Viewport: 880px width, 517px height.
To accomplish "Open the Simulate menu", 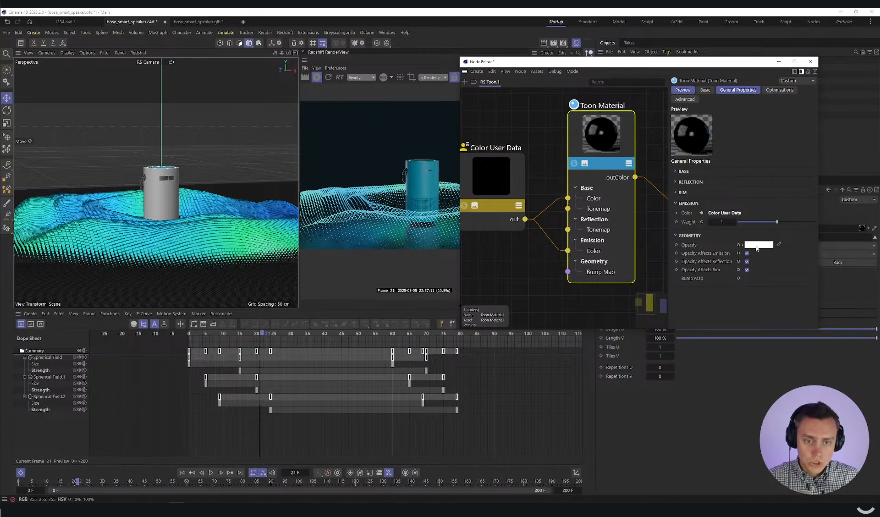I will pos(225,33).
